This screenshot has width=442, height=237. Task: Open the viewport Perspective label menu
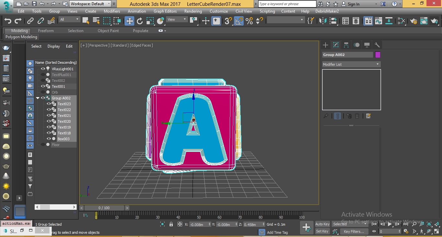99,45
